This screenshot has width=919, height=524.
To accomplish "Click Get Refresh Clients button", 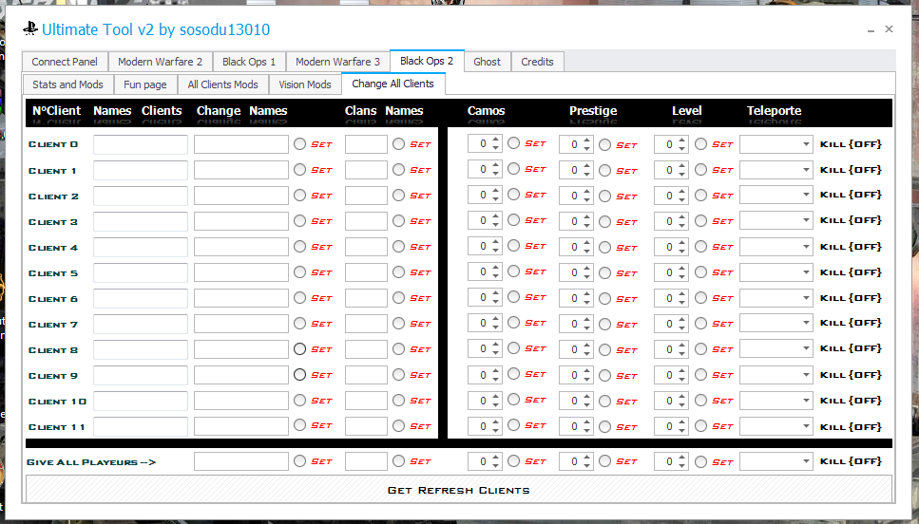I will tap(459, 490).
